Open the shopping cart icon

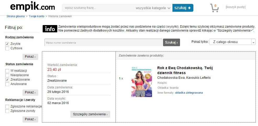tap(214, 8)
